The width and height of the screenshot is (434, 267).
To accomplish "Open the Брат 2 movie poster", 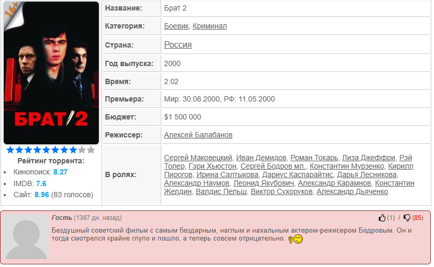I will [x=51, y=73].
